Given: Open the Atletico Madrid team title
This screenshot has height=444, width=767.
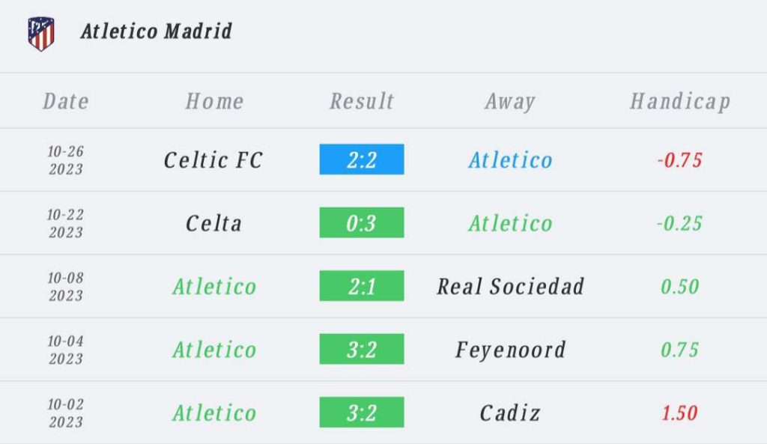Looking at the screenshot, I should [156, 31].
